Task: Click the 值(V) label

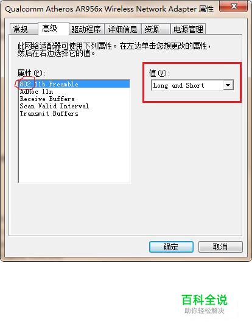Action: [x=159, y=73]
